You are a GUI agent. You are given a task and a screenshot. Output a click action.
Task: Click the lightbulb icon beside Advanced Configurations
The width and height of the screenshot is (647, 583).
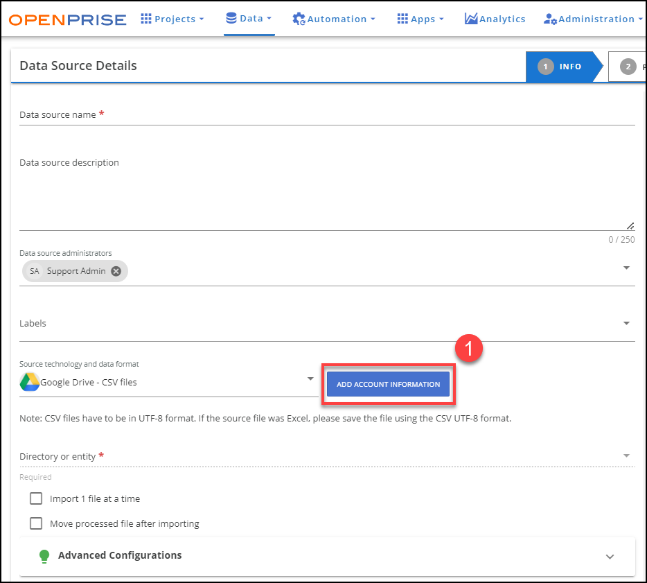click(x=44, y=556)
